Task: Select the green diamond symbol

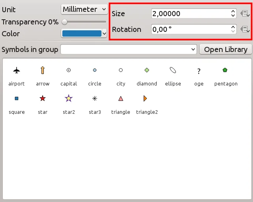Action: point(147,70)
